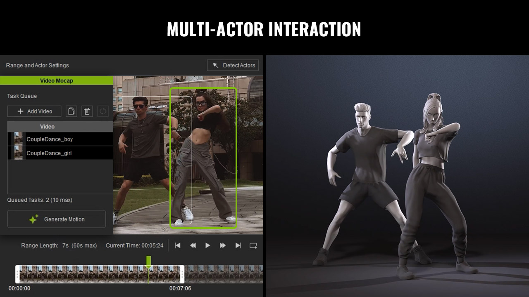Toggle loop playback icon
This screenshot has height=297, width=529.
(253, 245)
